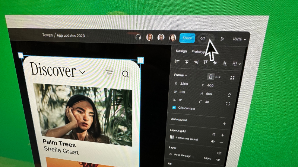This screenshot has height=167, width=298.
Task: Click the 4 columns (auto) grid label
Action: (187, 138)
